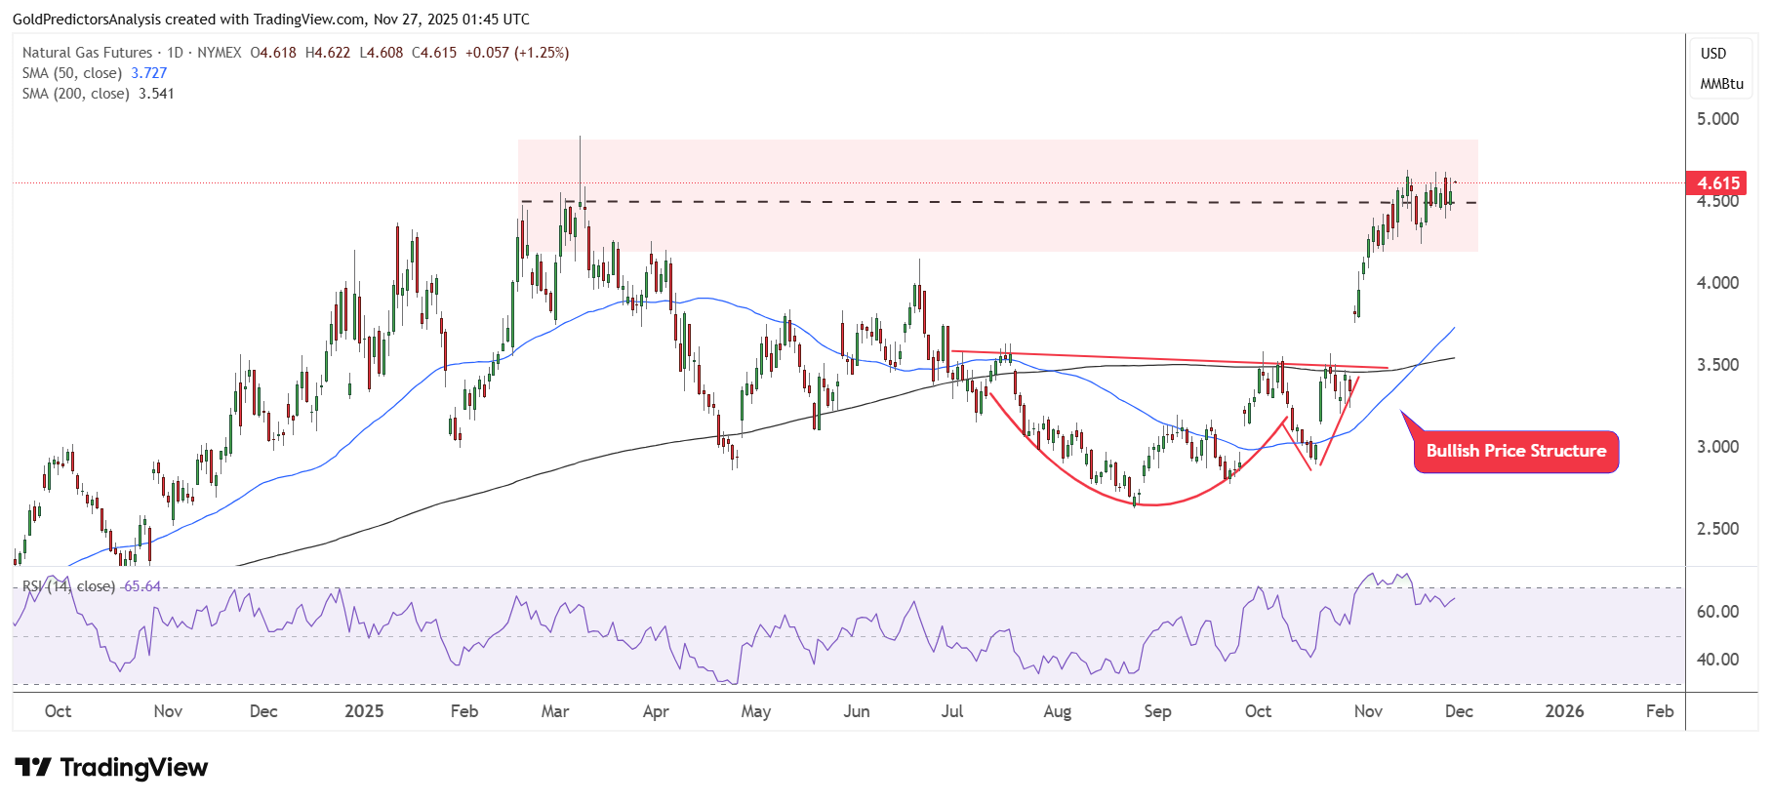The image size is (1771, 804).
Task: Click the Jul label on time axis
Action: pyautogui.click(x=952, y=711)
